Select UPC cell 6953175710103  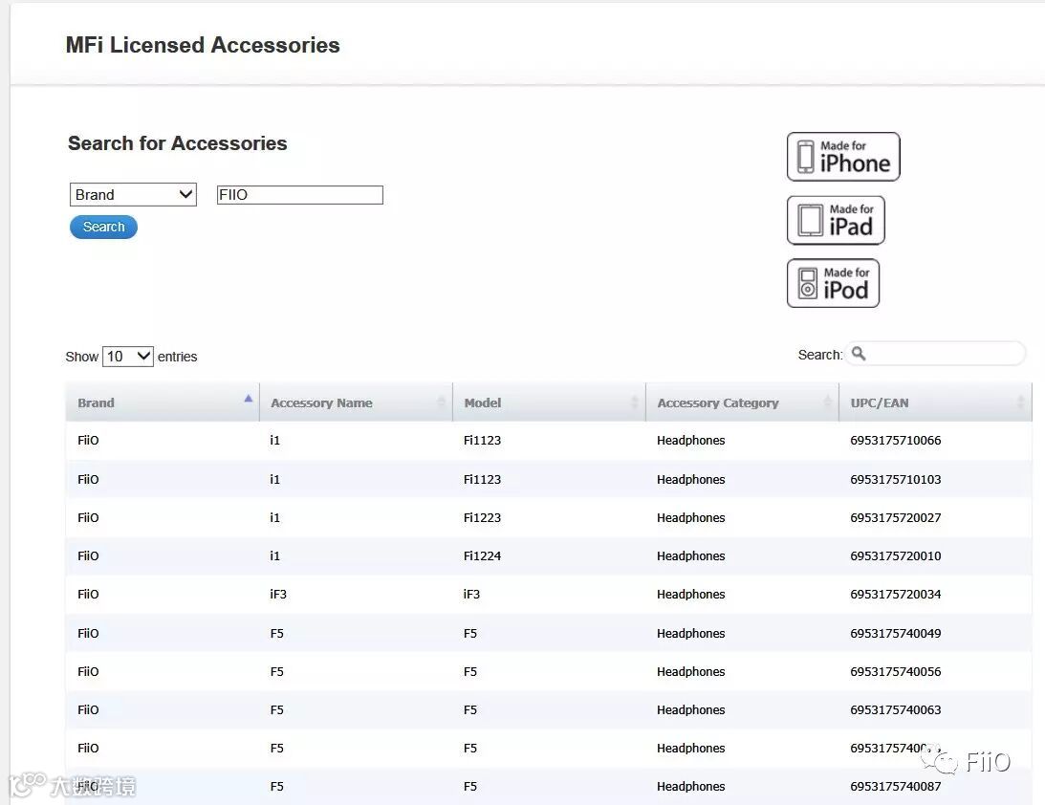click(x=895, y=479)
